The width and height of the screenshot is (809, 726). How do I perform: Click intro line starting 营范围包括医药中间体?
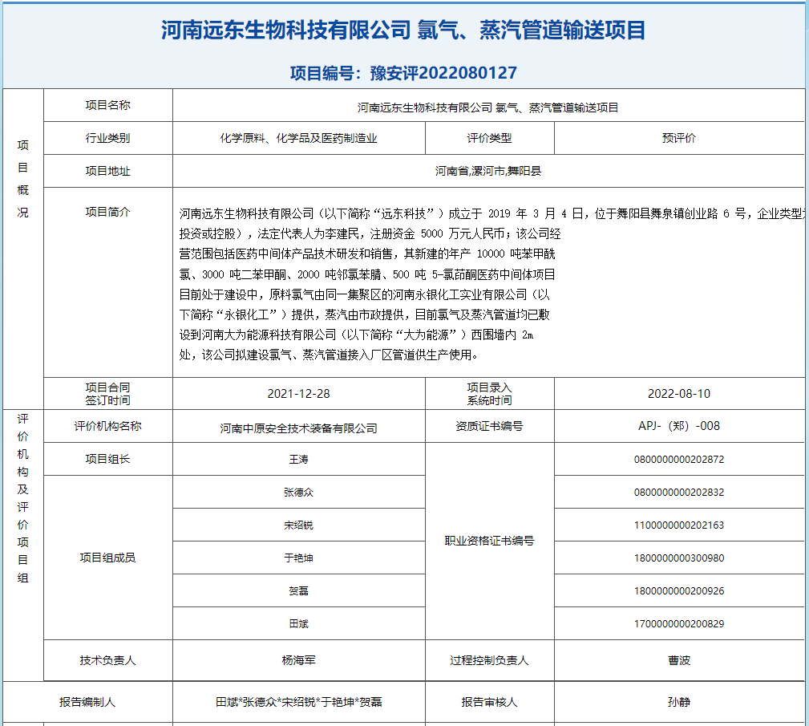tap(367, 254)
